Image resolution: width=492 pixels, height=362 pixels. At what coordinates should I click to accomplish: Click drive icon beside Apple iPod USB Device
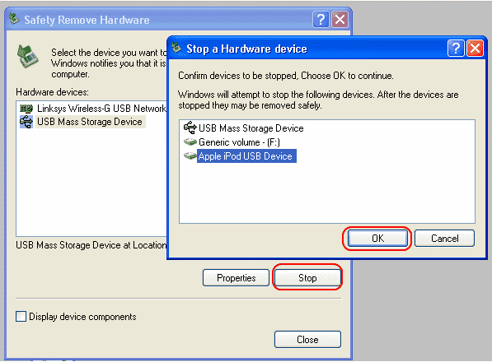[190, 155]
